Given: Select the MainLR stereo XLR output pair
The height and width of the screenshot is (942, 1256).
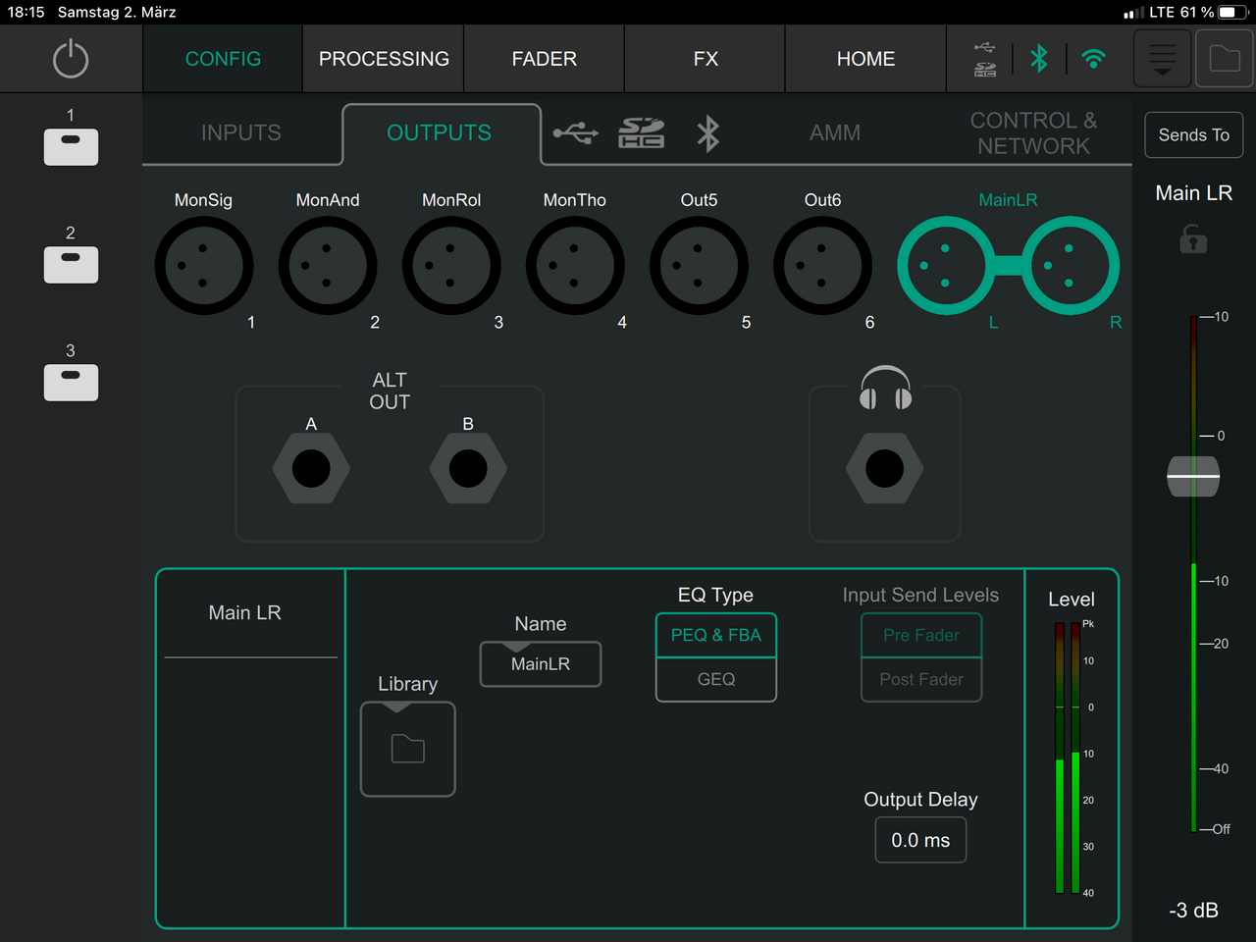Looking at the screenshot, I should 1008,266.
